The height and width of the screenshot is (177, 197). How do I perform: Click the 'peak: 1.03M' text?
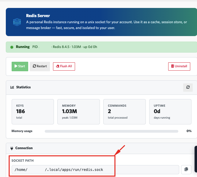pos(70,118)
